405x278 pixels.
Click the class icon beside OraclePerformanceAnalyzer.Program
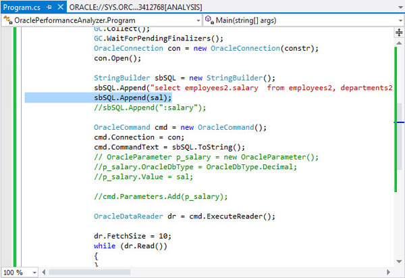click(x=8, y=20)
